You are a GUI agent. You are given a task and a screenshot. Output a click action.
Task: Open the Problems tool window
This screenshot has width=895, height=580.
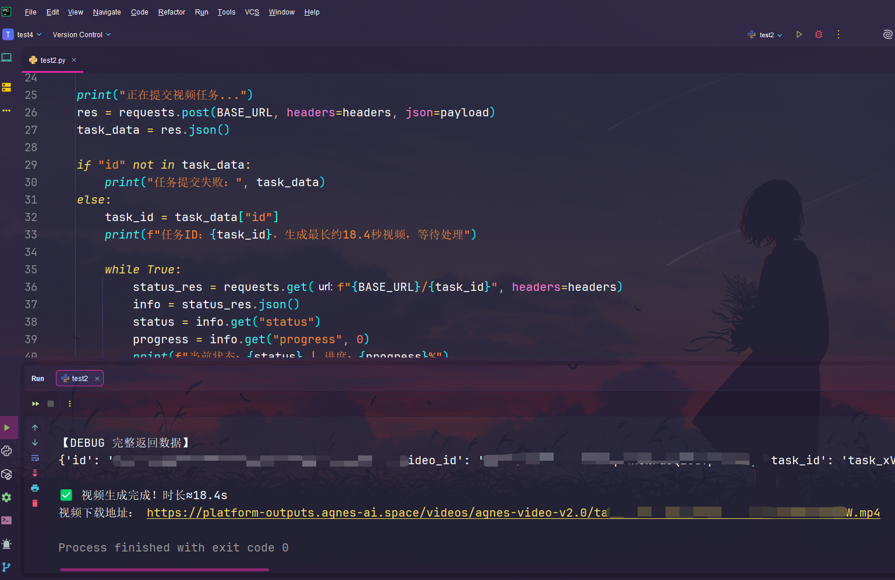click(7, 544)
